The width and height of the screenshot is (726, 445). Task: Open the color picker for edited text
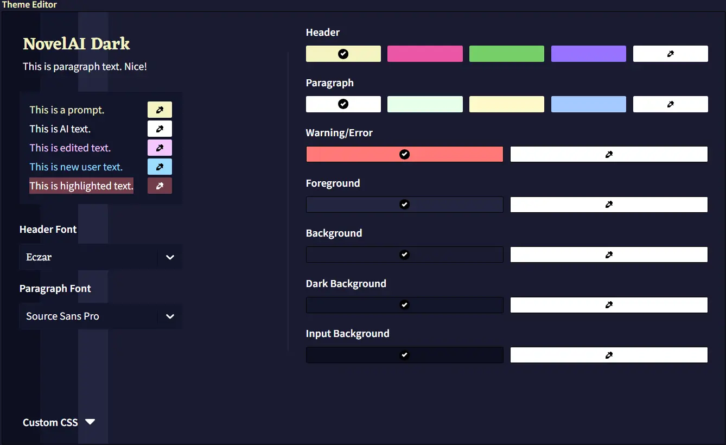tap(160, 148)
